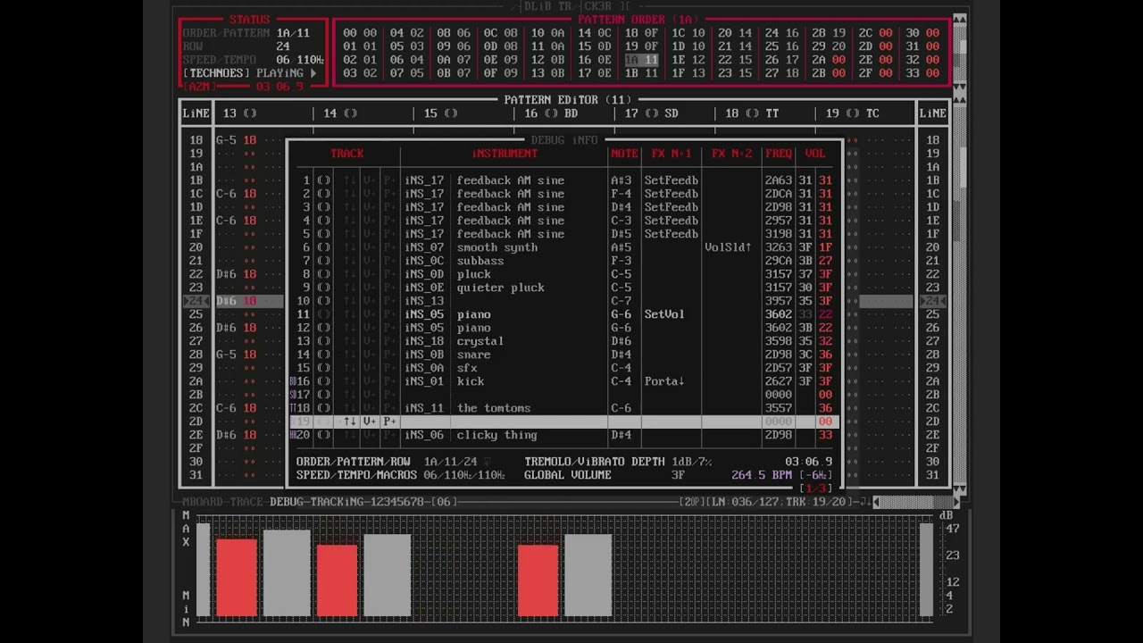Screen dimensions: 1143x643
Task: Click the scroll-down arrow by the pattern order panel
Action: [x=960, y=87]
